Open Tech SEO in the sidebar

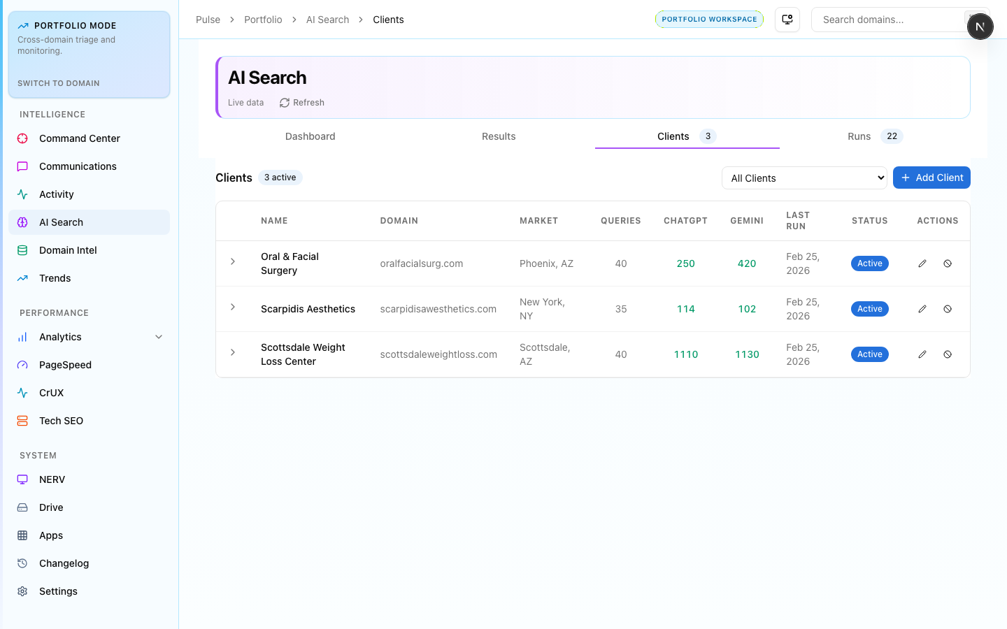pos(61,421)
